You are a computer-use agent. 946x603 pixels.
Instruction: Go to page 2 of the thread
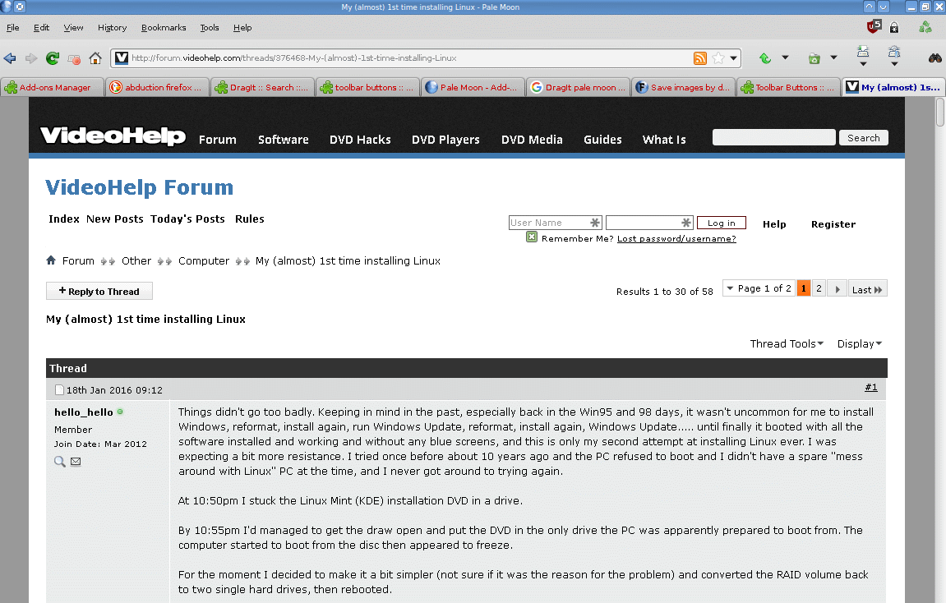(819, 289)
